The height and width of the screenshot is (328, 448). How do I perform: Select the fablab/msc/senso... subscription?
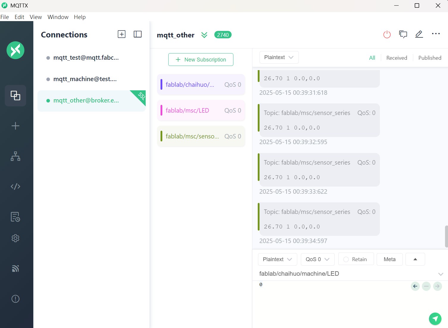coord(201,136)
